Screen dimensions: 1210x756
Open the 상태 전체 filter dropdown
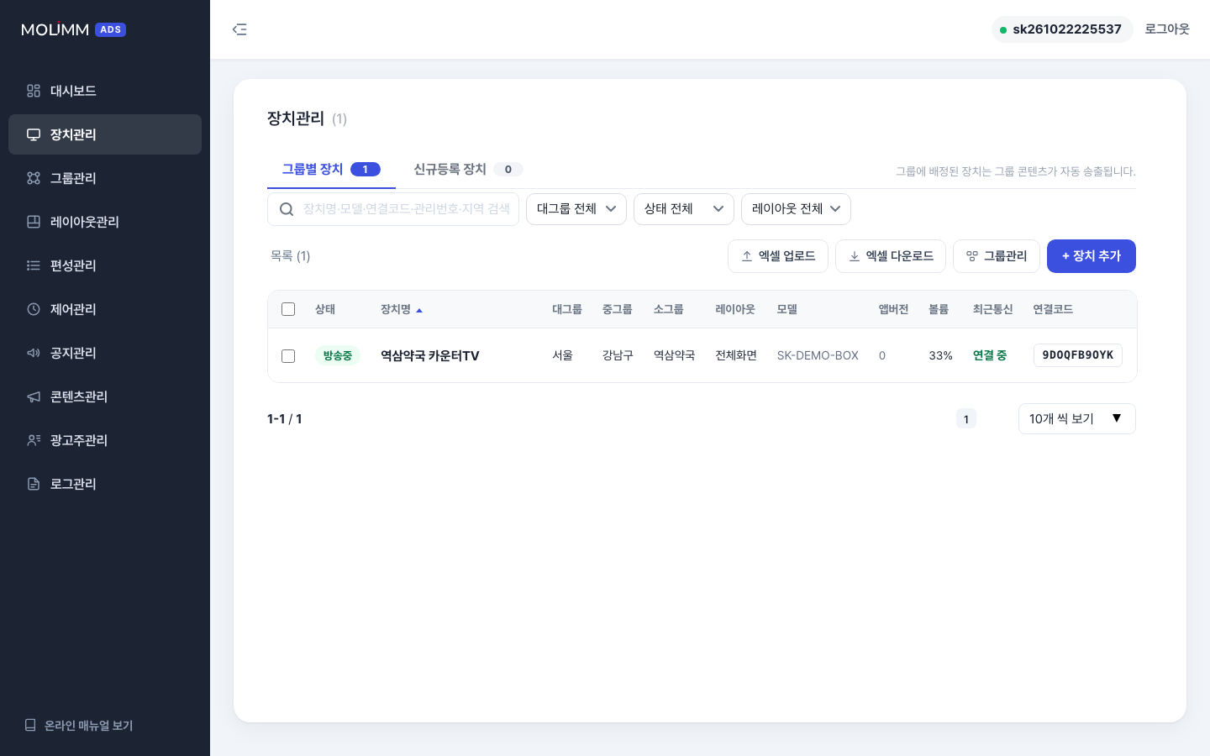[684, 209]
